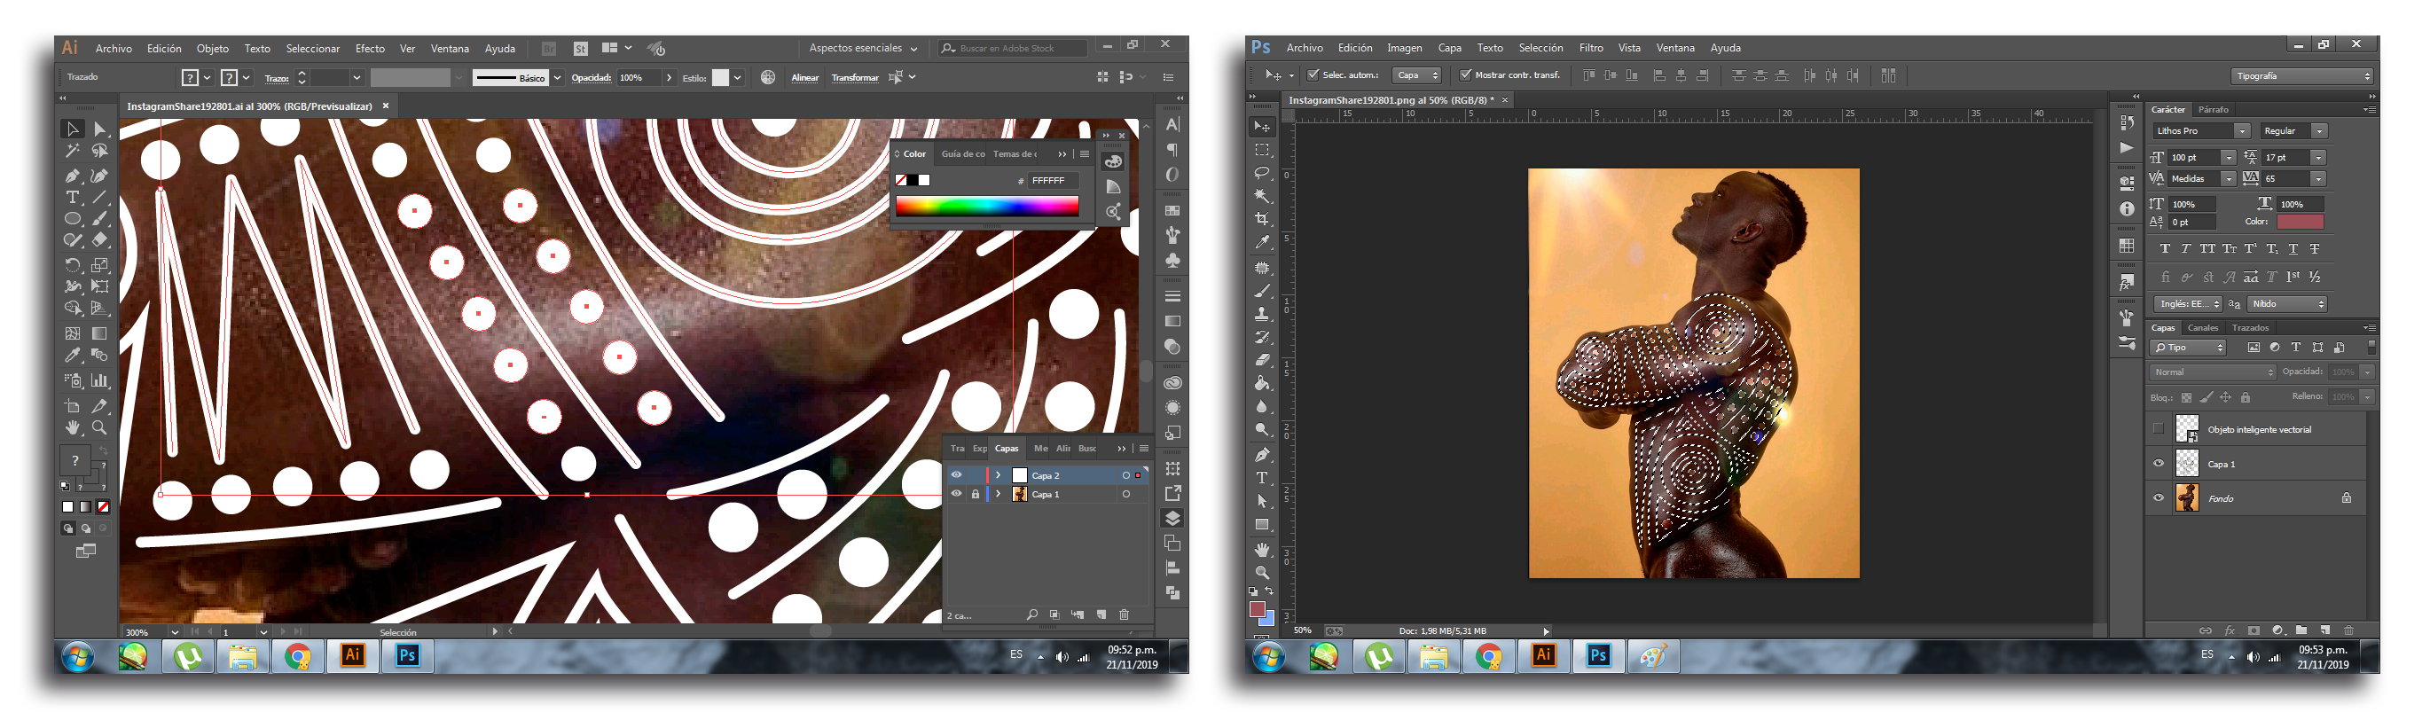Hide Capa 2 layer in Illustrator

click(x=957, y=475)
